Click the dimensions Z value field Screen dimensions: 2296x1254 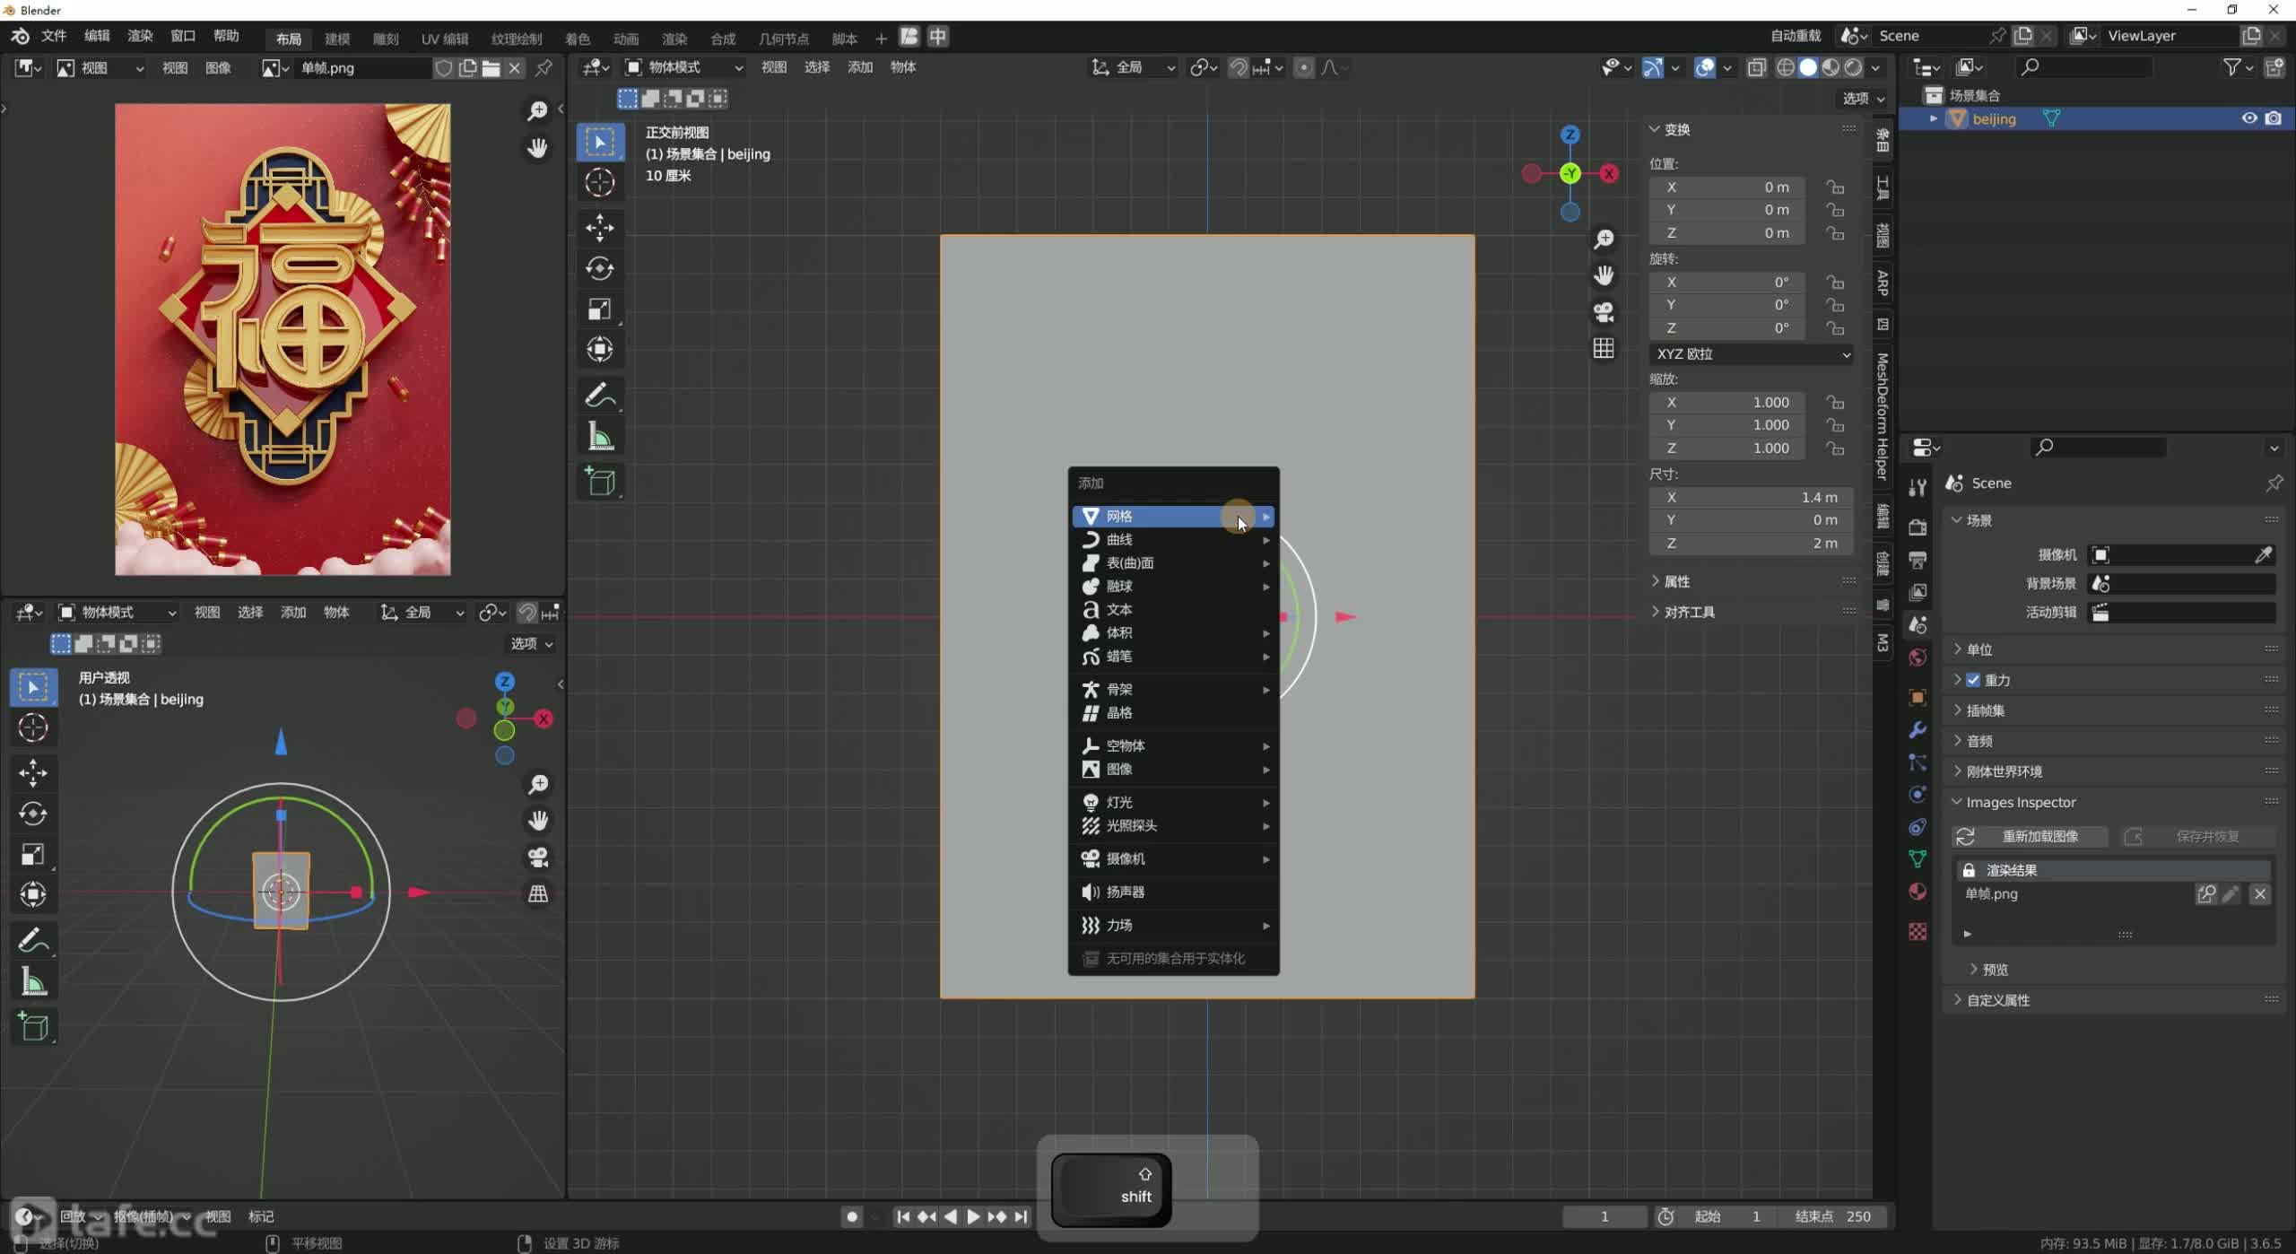[x=1751, y=544]
